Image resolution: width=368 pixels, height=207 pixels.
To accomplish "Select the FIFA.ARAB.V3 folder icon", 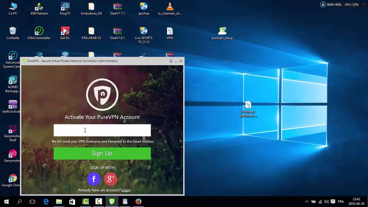I will point(91,33).
